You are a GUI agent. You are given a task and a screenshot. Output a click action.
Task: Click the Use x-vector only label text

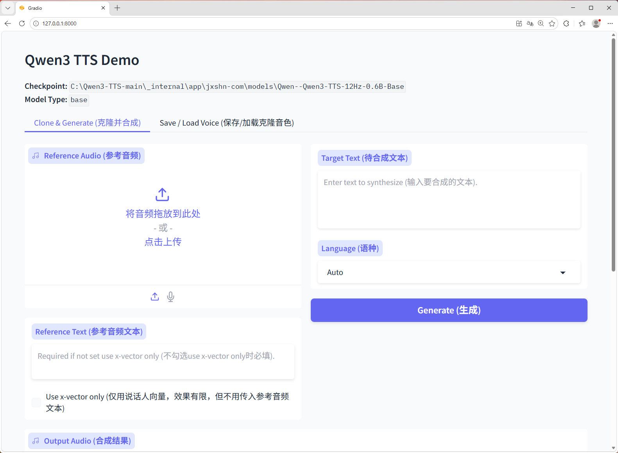[x=167, y=403]
